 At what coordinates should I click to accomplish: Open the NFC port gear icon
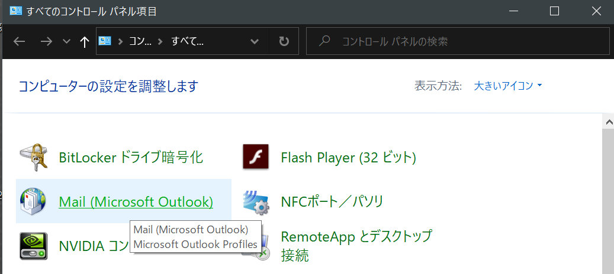pos(256,202)
